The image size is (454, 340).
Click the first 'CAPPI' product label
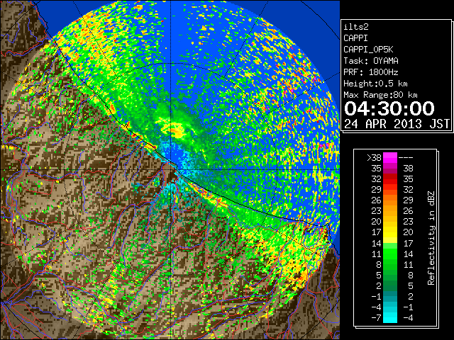tap(355, 38)
